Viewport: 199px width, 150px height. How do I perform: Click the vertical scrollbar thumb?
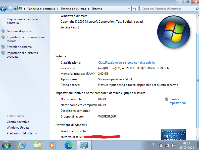click(x=198, y=81)
